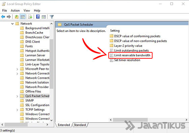Screen dimensions: 189x133
Task: Click settings list scroll right arrow
Action: tap(186, 120)
